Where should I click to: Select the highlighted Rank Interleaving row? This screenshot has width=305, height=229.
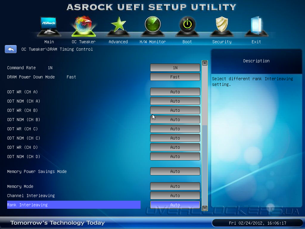tap(74, 205)
